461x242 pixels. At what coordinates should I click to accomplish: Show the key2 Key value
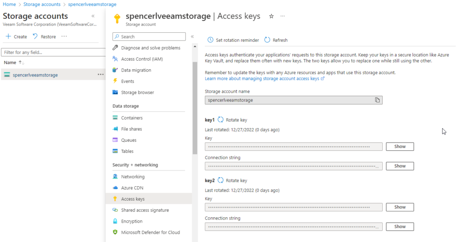400,207
